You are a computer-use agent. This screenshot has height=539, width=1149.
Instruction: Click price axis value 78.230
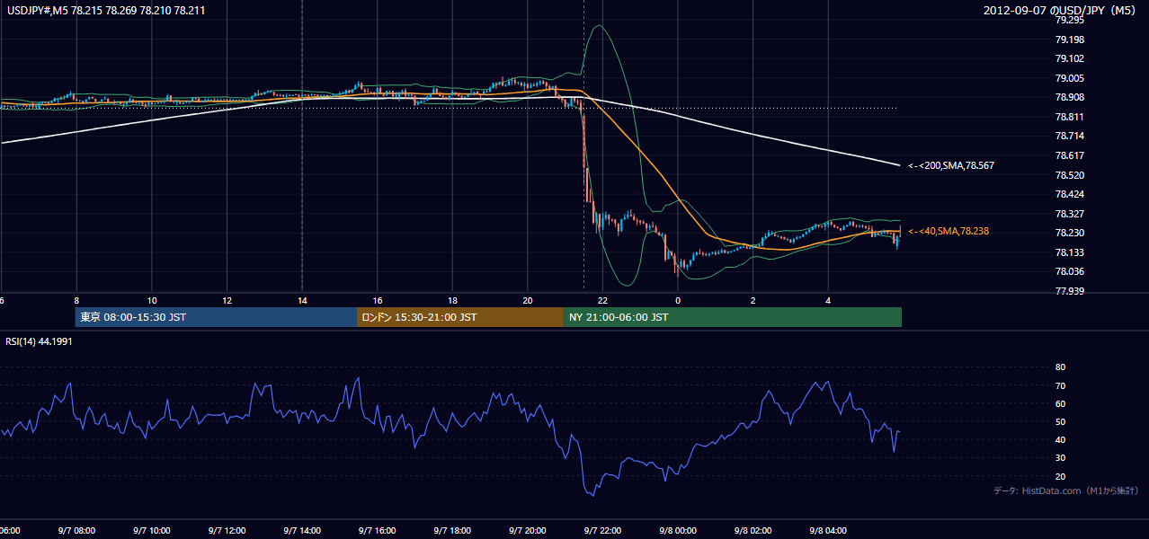pos(1068,233)
